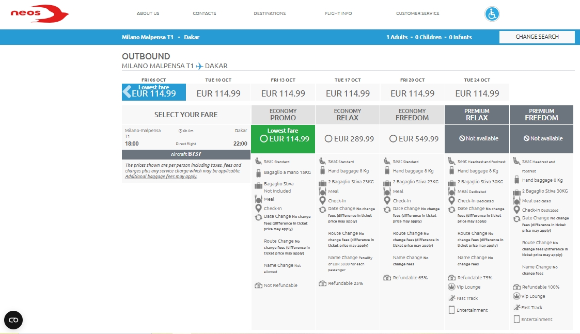This screenshot has height=334, width=580.
Task: Click the Refundable 65% icon under Economy Freedom
Action: pos(387,277)
